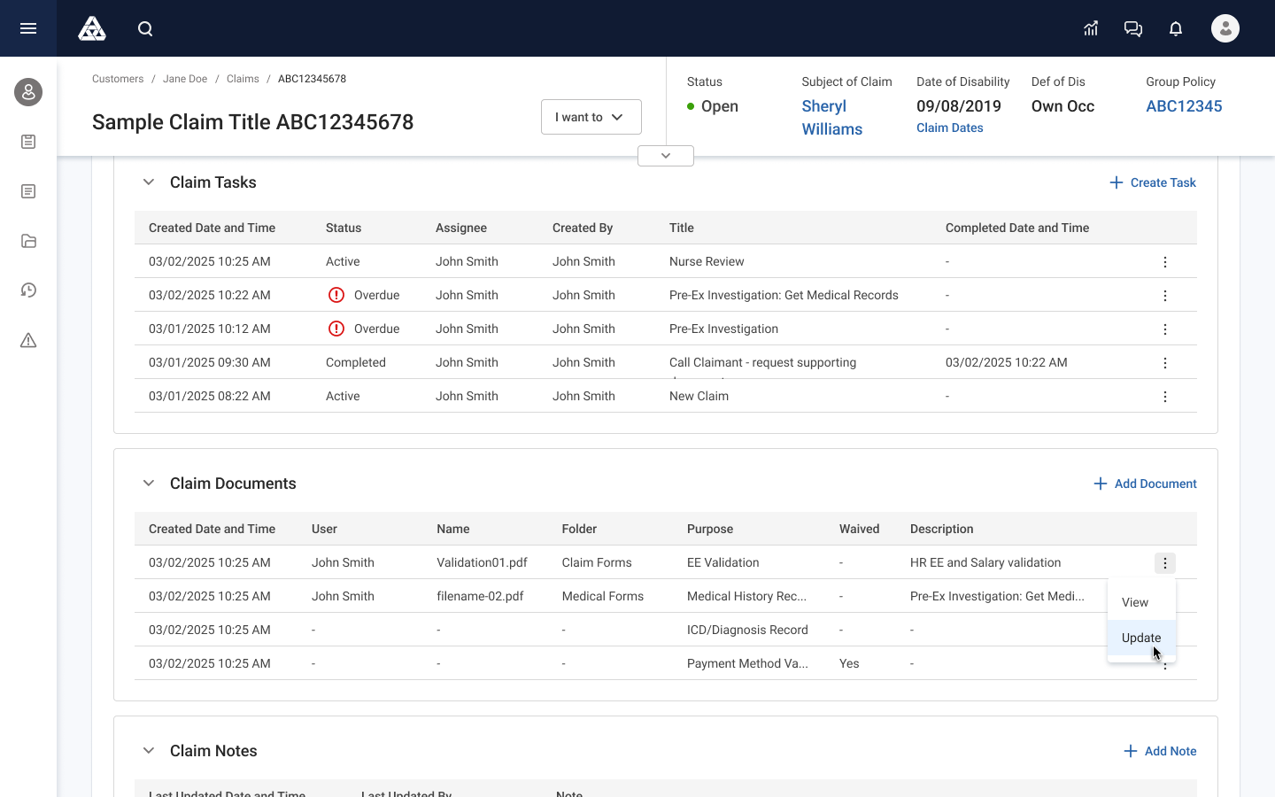Click the kebab menu for Validation01.pdf row

pos(1165,563)
